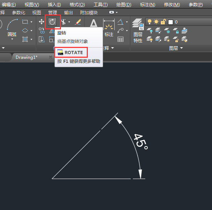Select the Trim scissors tool
Viewport: 212px width, 210px height.
pyautogui.click(x=63, y=22)
